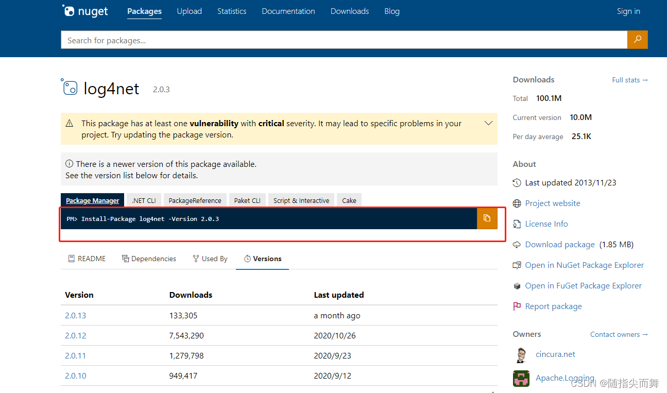Open version 2.0.10 link

click(76, 375)
